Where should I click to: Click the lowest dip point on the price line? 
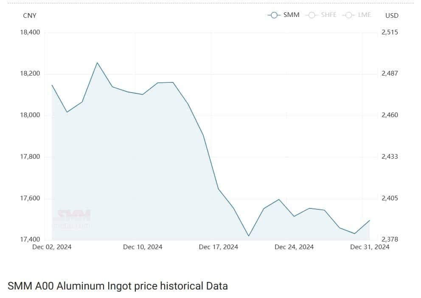(x=249, y=236)
